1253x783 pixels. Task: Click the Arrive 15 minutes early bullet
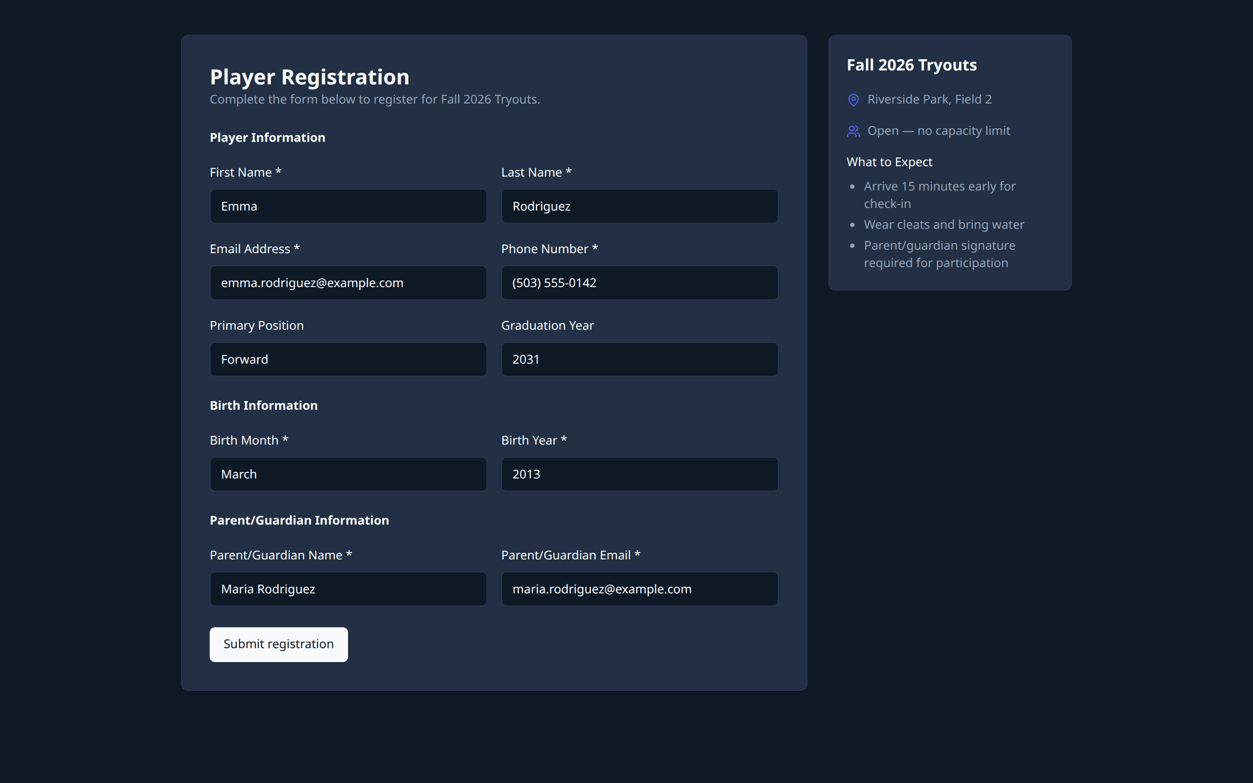click(x=939, y=195)
